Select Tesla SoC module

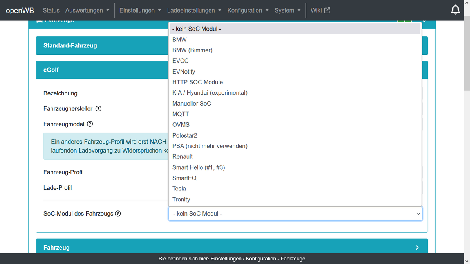tap(295, 189)
